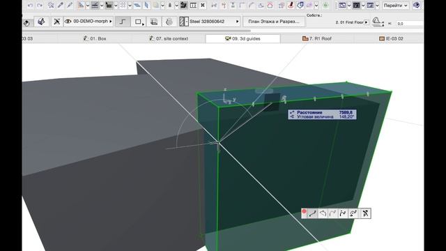The image size is (446, 251).
Task: Toggle the snap guides icon
Action: tap(95, 5)
